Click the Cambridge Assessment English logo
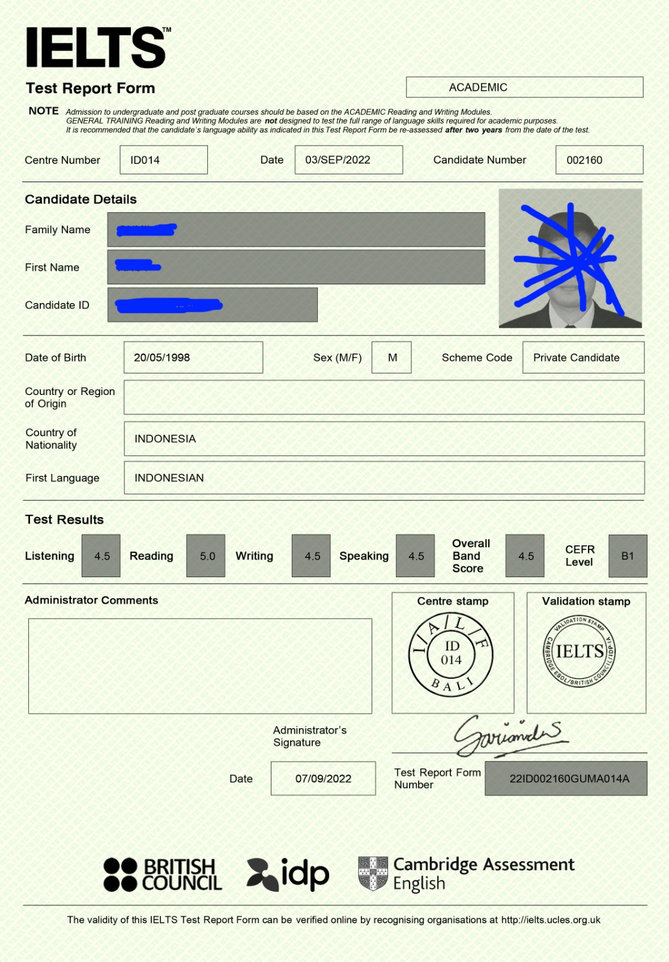This screenshot has height=962, width=669. 466,874
